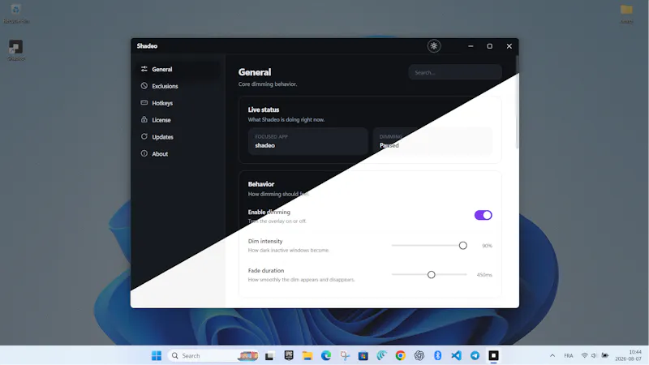Open the General settings section
Image resolution: width=649 pixels, height=365 pixels.
pos(178,69)
